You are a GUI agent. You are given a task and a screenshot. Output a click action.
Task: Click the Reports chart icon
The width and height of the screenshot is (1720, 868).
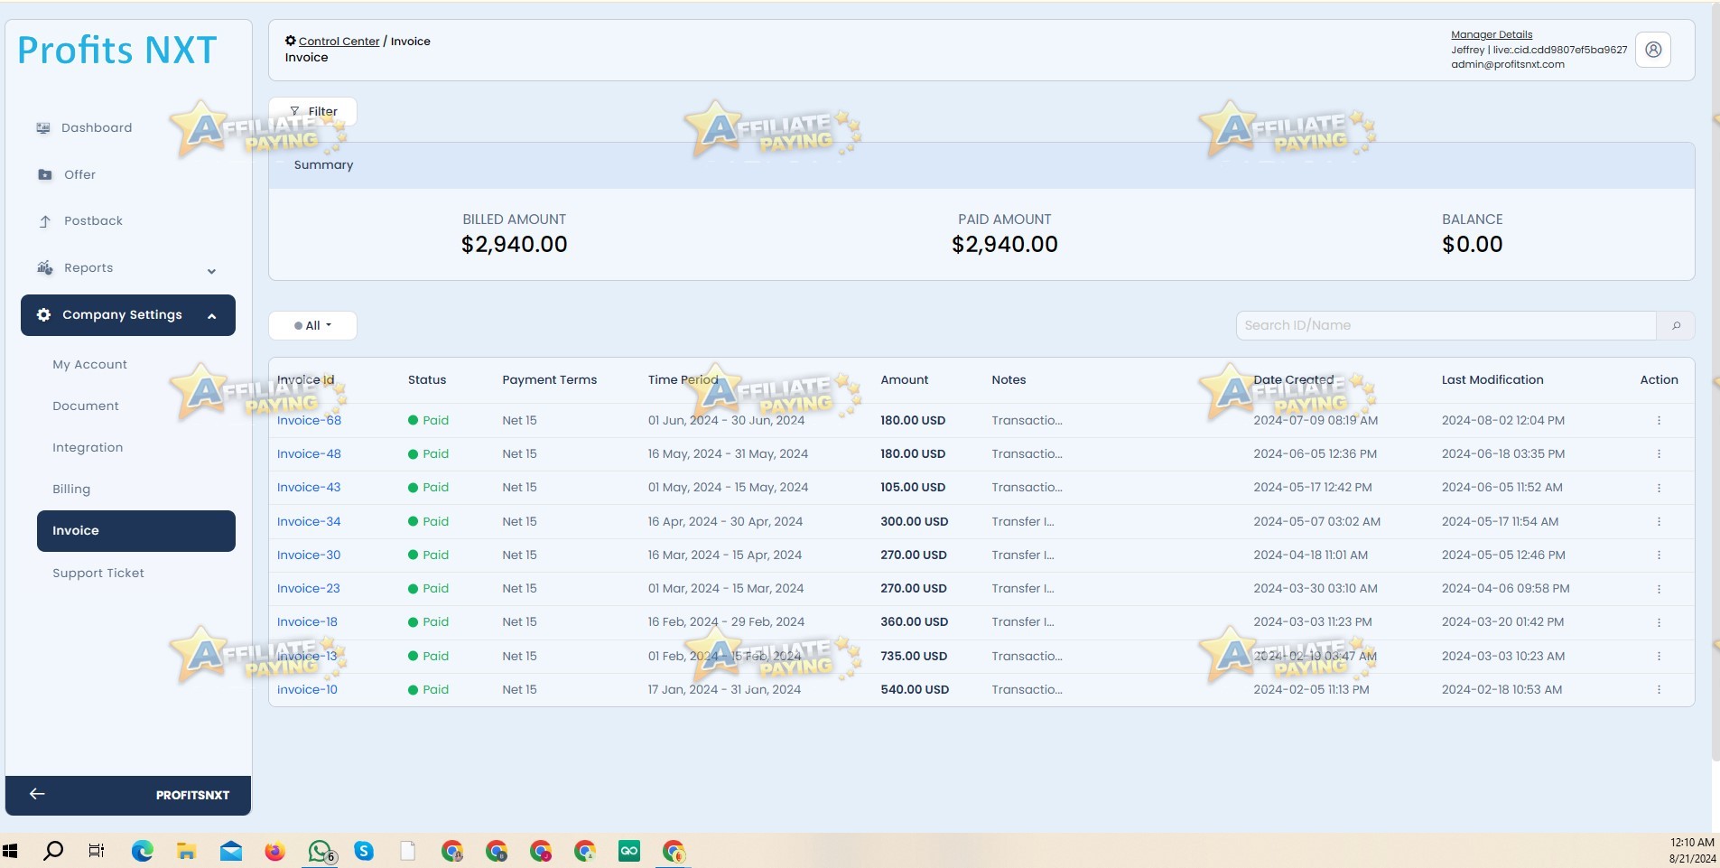coord(45,267)
